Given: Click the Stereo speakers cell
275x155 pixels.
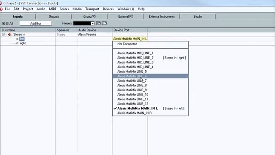Looking at the screenshot, I should pyautogui.click(x=66, y=34).
